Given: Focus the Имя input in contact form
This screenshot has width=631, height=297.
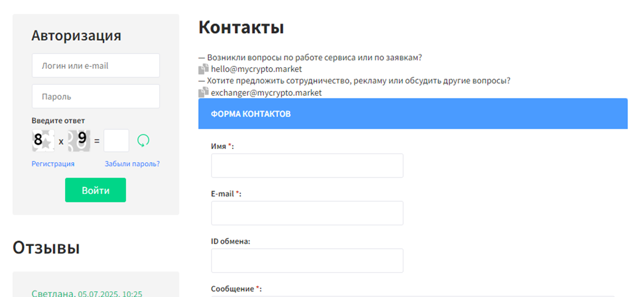Looking at the screenshot, I should click(x=307, y=166).
